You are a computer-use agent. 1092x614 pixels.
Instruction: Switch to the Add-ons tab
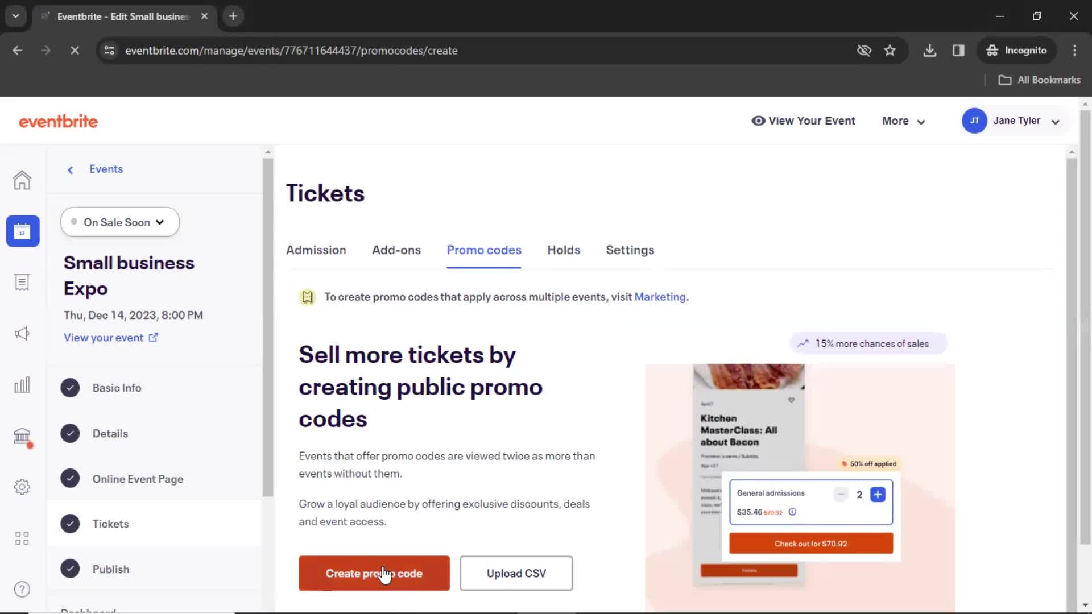click(x=396, y=250)
